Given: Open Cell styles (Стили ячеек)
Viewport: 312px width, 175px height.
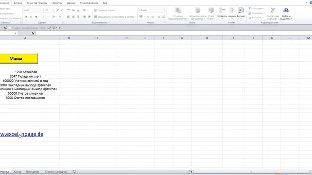Looking at the screenshot, I should [211, 14].
